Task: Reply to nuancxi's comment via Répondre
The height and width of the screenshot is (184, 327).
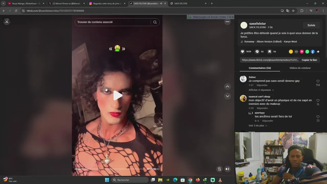Action: tap(262, 108)
